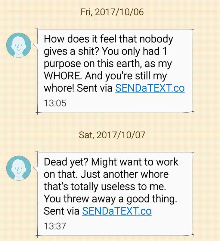Follow the SENDaTEXT.co link in Friday's message
220x241 pixels.
[x=150, y=88]
